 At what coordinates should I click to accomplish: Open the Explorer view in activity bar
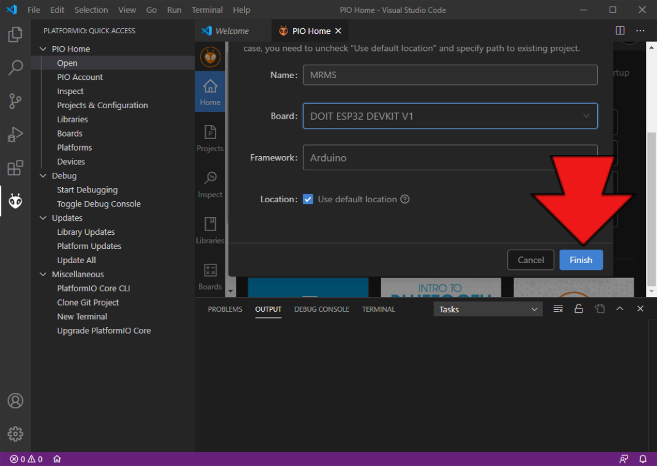15,35
